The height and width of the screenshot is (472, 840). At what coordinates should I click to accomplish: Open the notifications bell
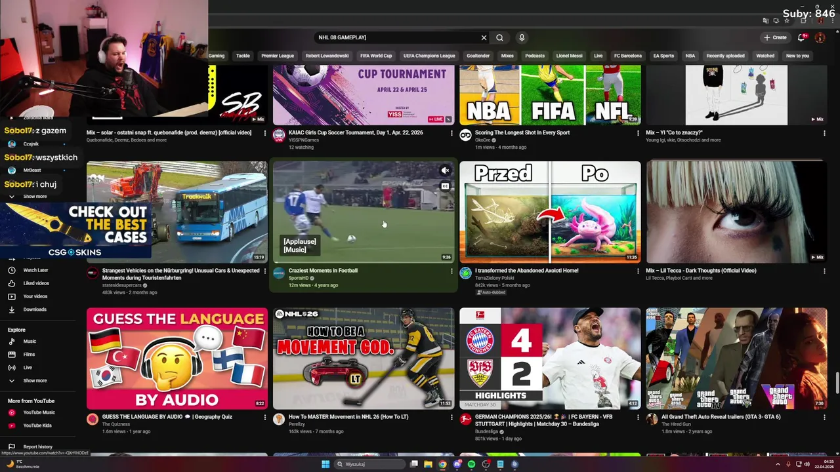point(801,37)
